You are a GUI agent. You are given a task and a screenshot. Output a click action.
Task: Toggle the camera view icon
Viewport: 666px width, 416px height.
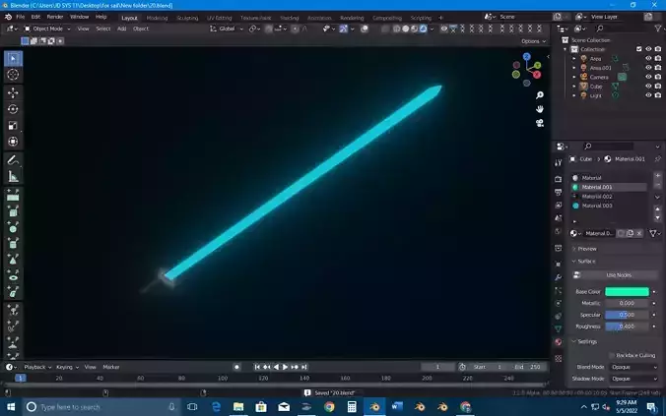click(540, 123)
